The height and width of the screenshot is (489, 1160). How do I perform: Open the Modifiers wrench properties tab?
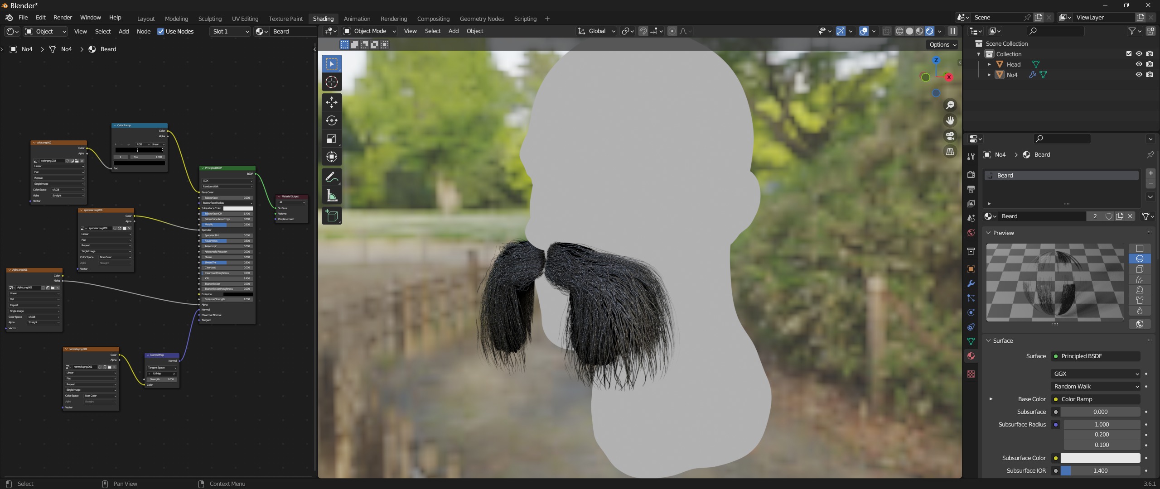(x=971, y=283)
